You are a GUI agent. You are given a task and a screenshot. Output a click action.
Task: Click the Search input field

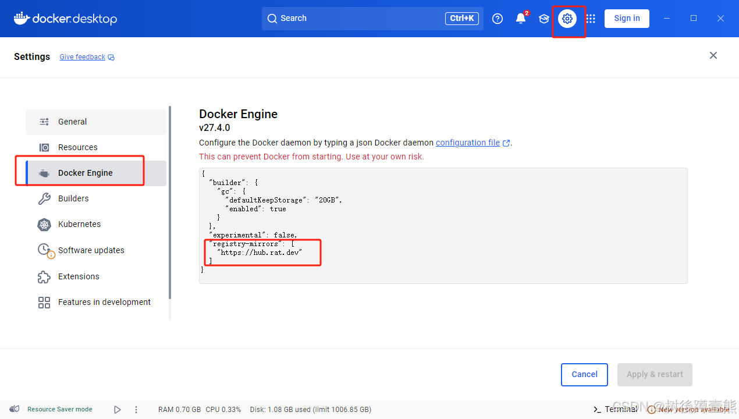[372, 19]
